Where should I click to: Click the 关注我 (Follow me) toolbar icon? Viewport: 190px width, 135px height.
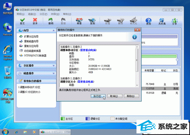pyautogui.click(x=162, y=21)
